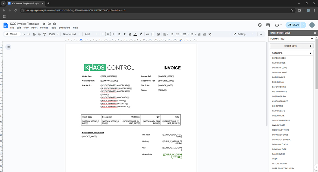Open the zoom level 100% dropdown

click(x=53, y=34)
